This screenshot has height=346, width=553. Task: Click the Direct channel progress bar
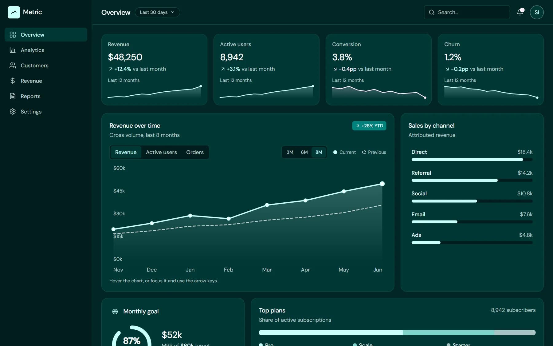point(472,160)
